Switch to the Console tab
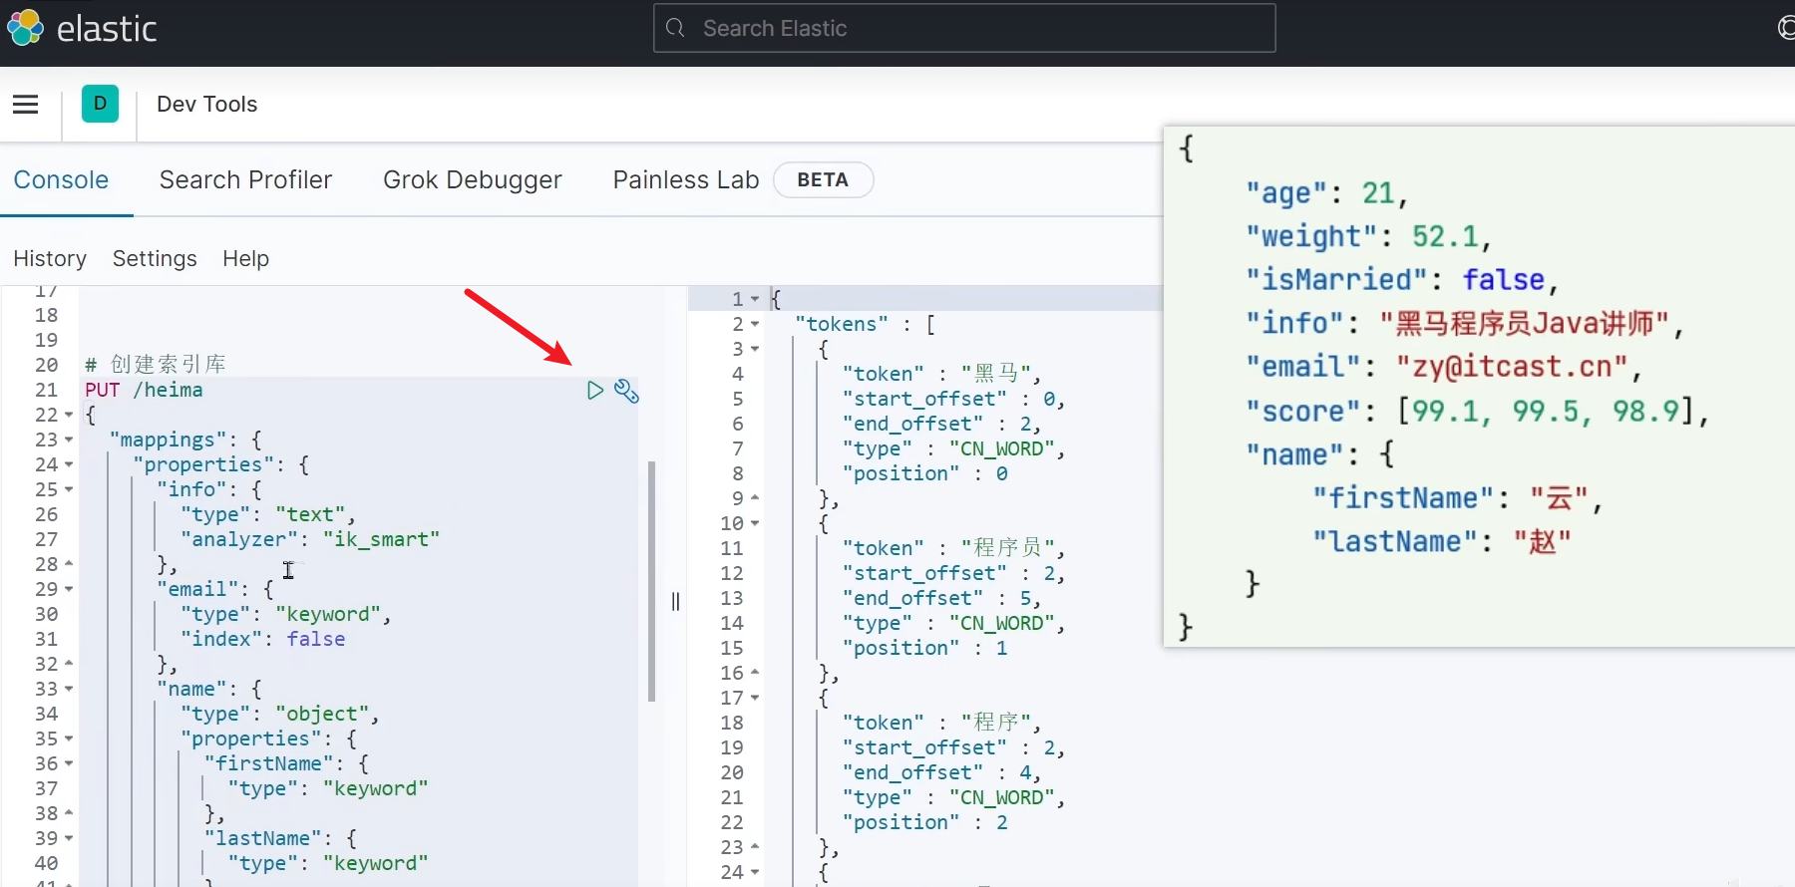The width and height of the screenshot is (1795, 887). click(61, 179)
